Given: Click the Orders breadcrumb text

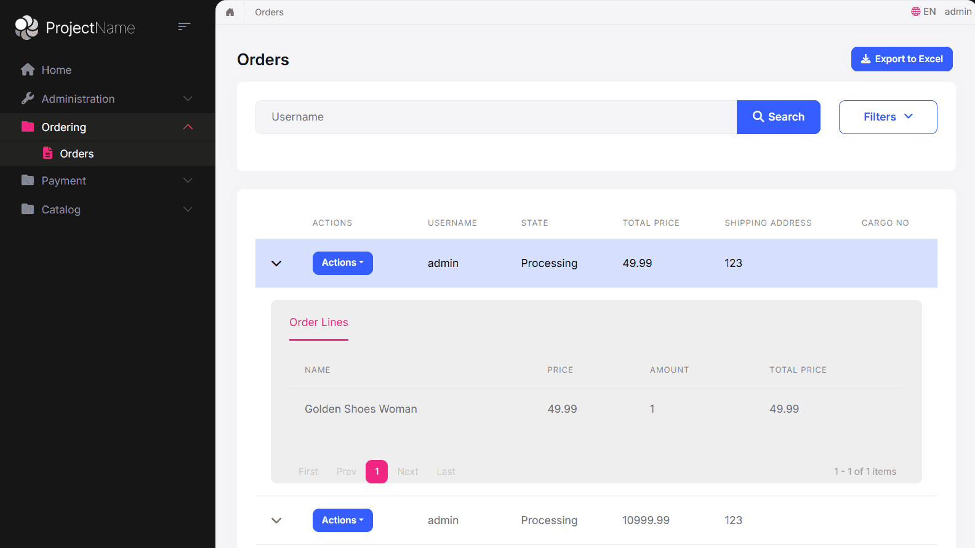Looking at the screenshot, I should tap(270, 12).
